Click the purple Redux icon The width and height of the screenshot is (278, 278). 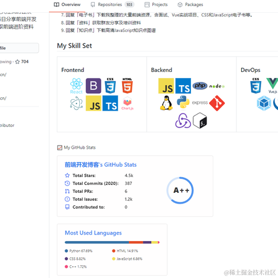click(183, 120)
